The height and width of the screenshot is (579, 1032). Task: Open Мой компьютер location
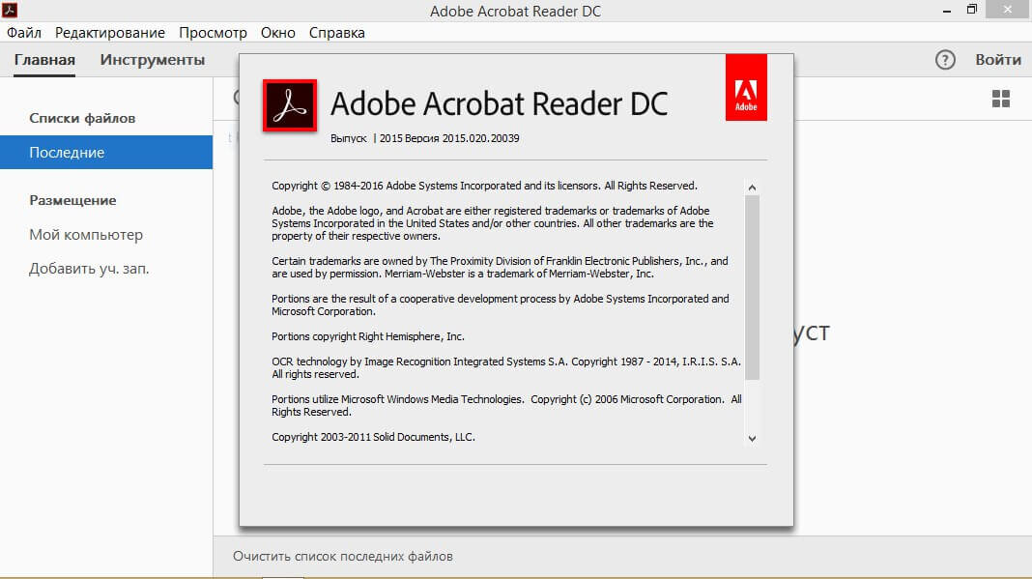(86, 235)
